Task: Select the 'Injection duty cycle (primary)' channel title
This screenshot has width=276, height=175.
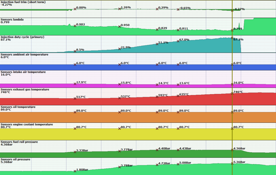Action: [22, 37]
